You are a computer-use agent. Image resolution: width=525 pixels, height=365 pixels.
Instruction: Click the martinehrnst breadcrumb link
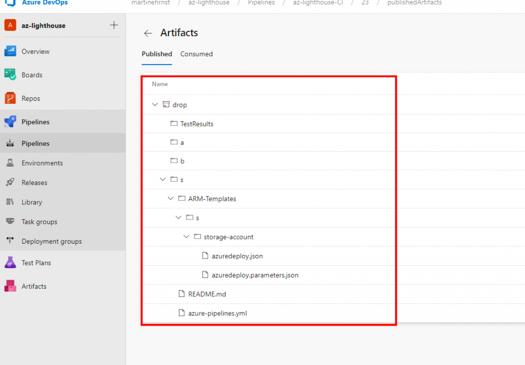point(151,3)
